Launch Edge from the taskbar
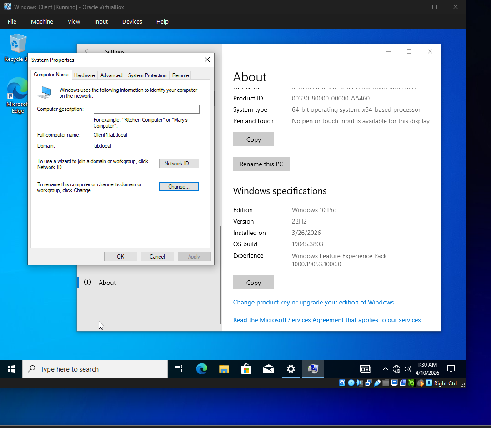Screen dimensions: 491x428 (x=202, y=369)
